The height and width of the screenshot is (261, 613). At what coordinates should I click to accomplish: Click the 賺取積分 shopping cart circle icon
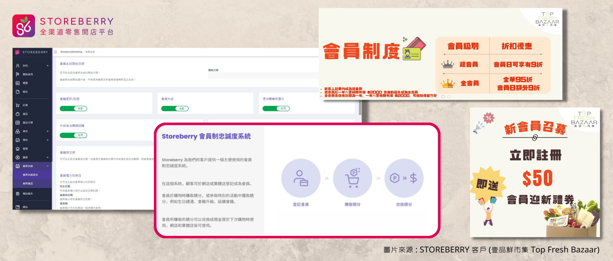point(352,178)
